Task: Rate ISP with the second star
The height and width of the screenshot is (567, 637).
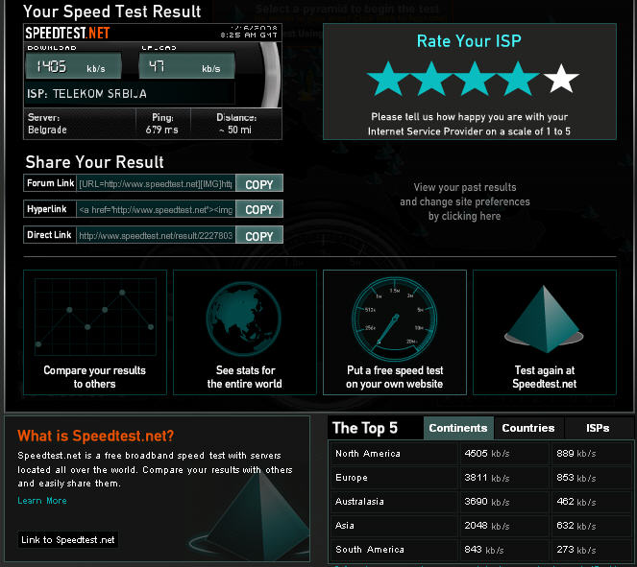Action: pyautogui.click(x=431, y=79)
